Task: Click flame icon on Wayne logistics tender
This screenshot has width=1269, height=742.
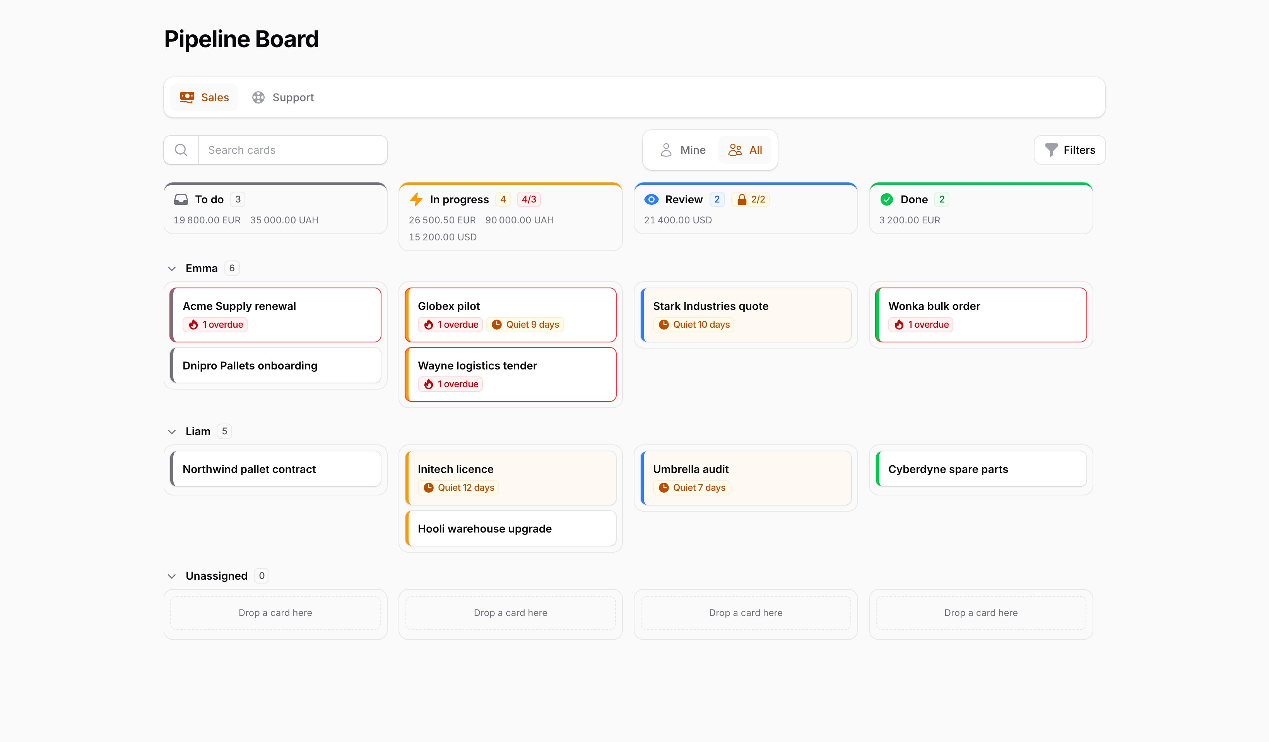Action: click(x=429, y=384)
